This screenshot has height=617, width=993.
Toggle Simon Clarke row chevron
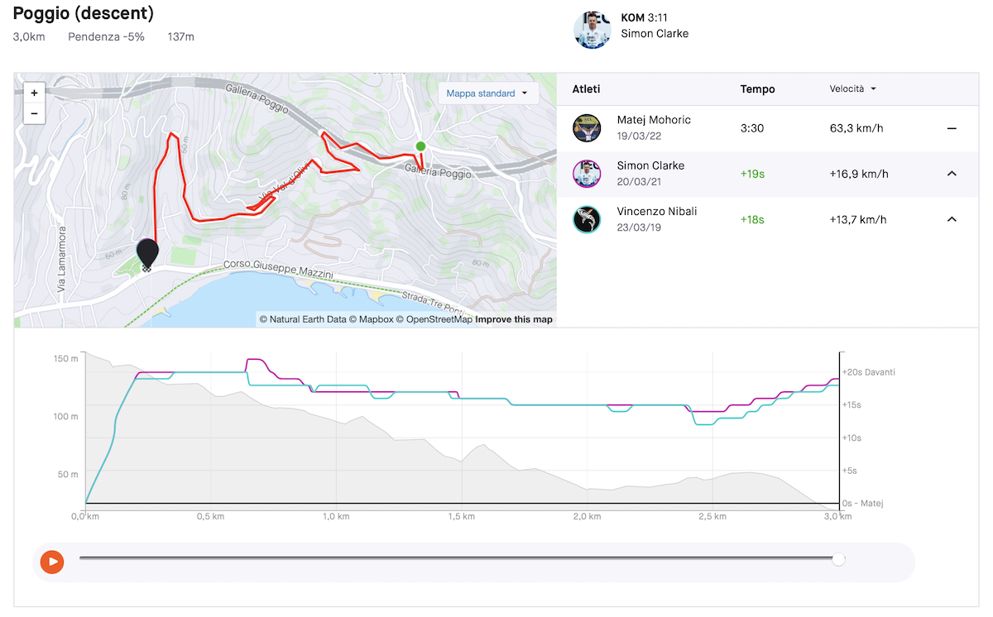(x=952, y=174)
